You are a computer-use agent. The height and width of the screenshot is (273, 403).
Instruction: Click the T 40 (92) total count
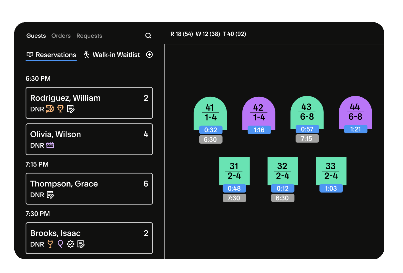(x=234, y=34)
